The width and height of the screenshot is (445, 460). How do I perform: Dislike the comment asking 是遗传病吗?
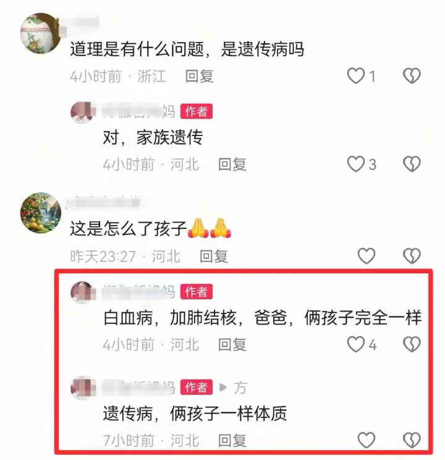click(412, 75)
